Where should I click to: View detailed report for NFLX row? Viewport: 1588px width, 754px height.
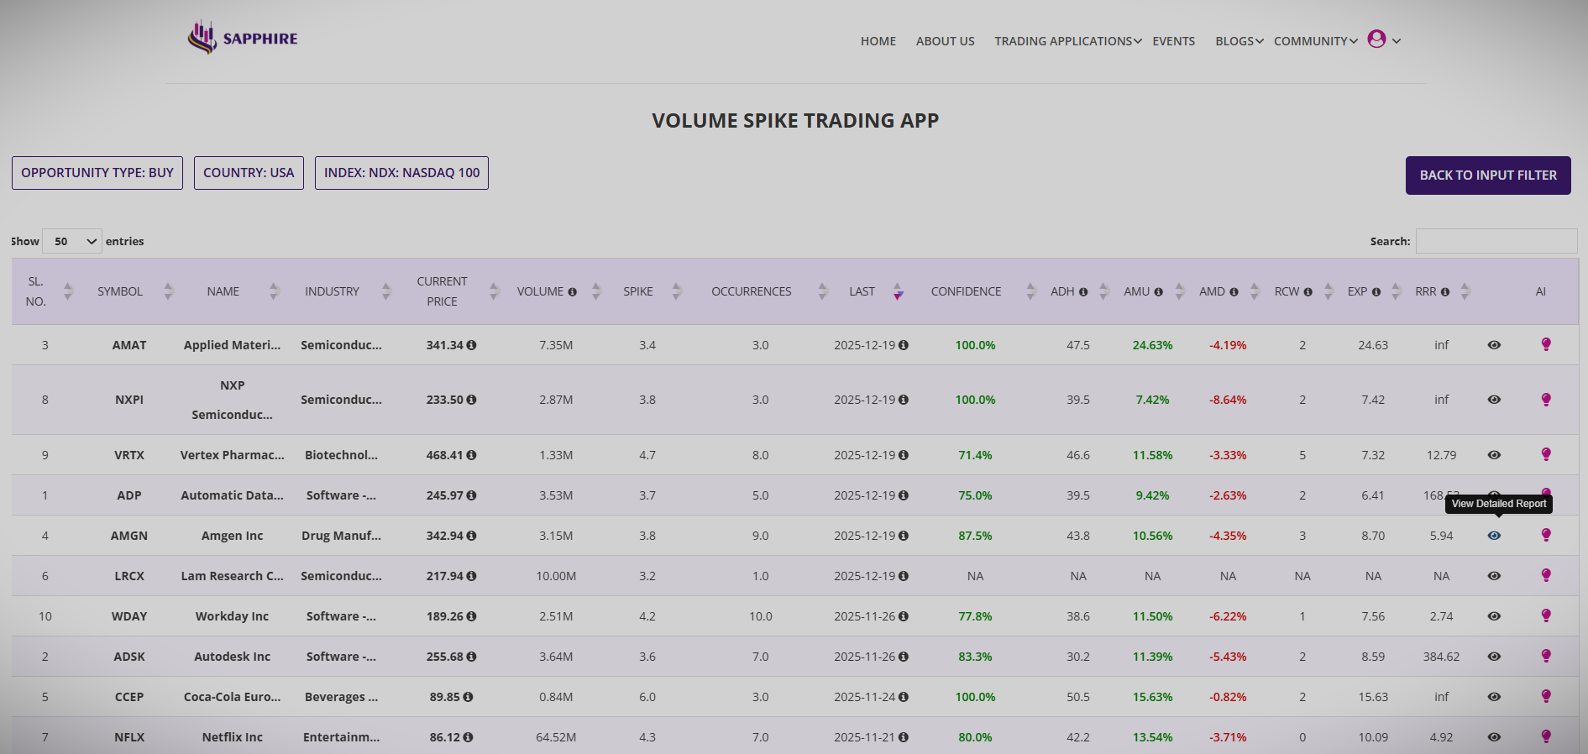1494,737
